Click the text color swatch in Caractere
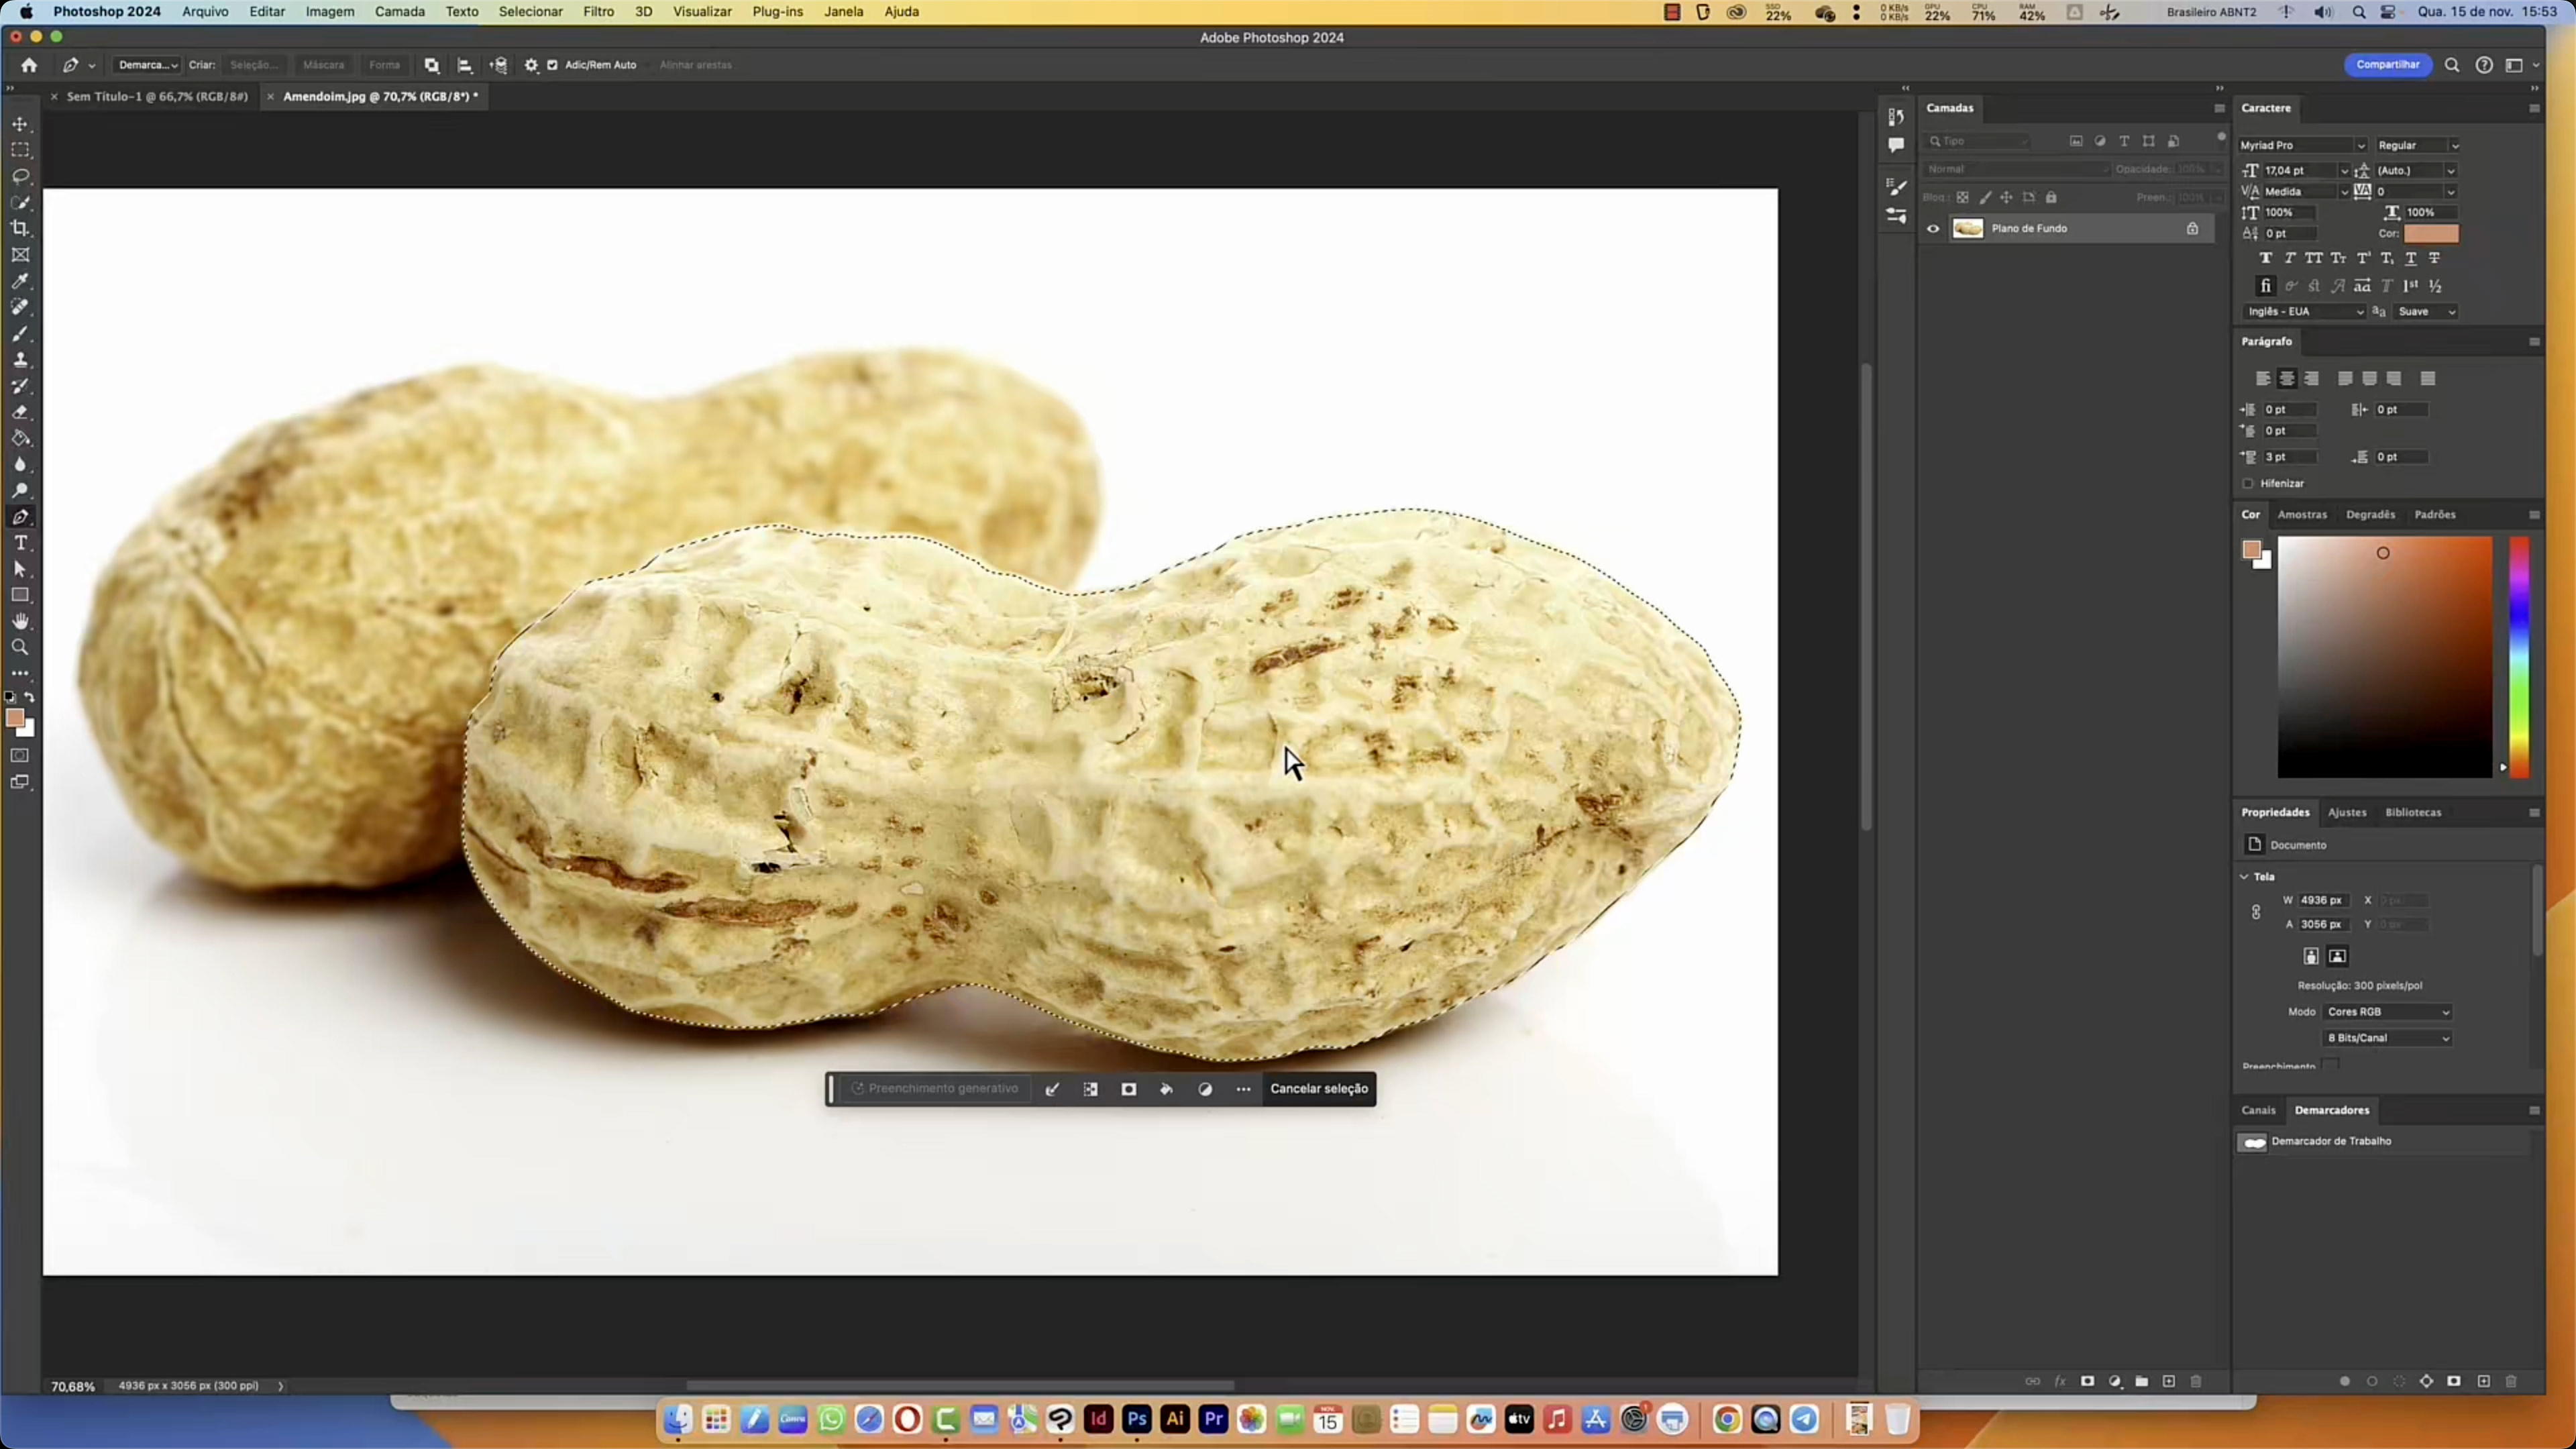 [x=2431, y=233]
